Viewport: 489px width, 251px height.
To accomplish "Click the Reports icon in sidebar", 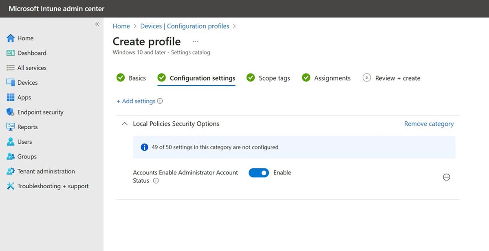I will point(11,127).
